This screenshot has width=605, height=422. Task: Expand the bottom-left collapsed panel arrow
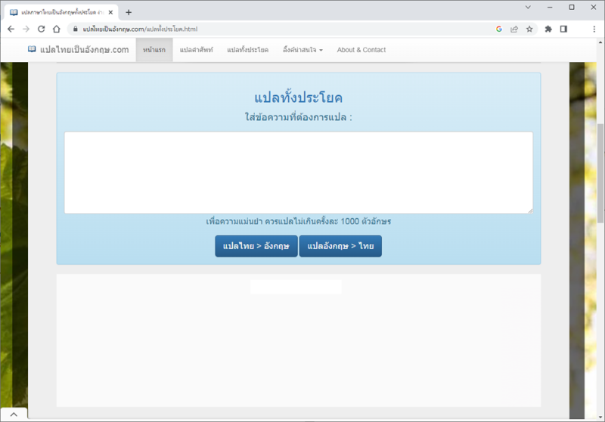[14, 414]
